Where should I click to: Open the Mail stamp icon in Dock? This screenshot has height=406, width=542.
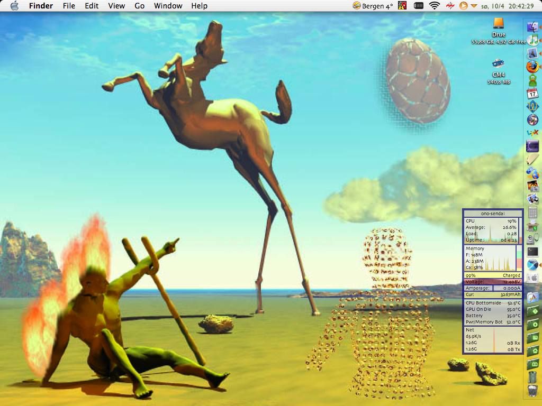coord(532,53)
